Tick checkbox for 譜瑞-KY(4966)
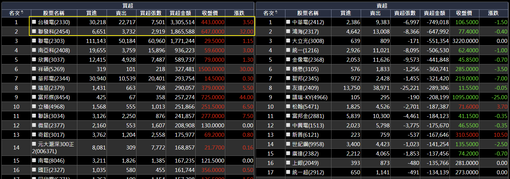Screen dimensions: 510x179 pyautogui.click(x=288, y=97)
